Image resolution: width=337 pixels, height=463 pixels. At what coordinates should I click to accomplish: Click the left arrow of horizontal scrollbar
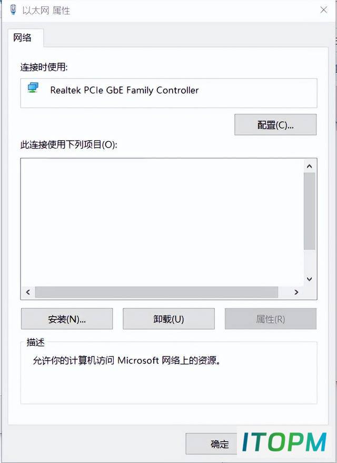(x=28, y=292)
